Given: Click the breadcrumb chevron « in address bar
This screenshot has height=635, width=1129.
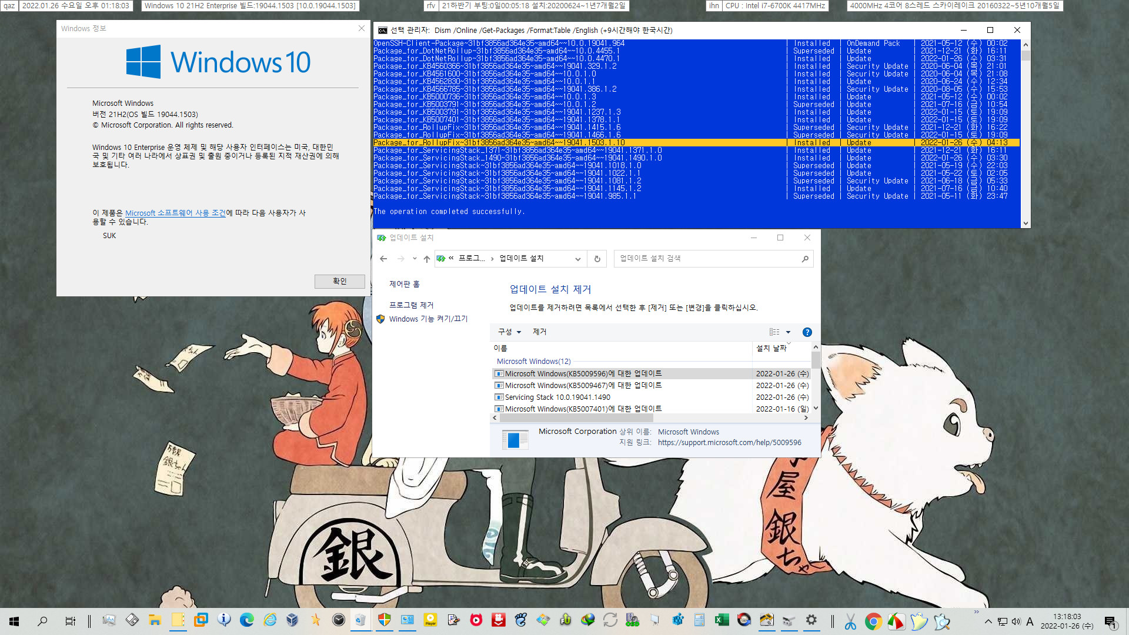Looking at the screenshot, I should click(x=451, y=259).
